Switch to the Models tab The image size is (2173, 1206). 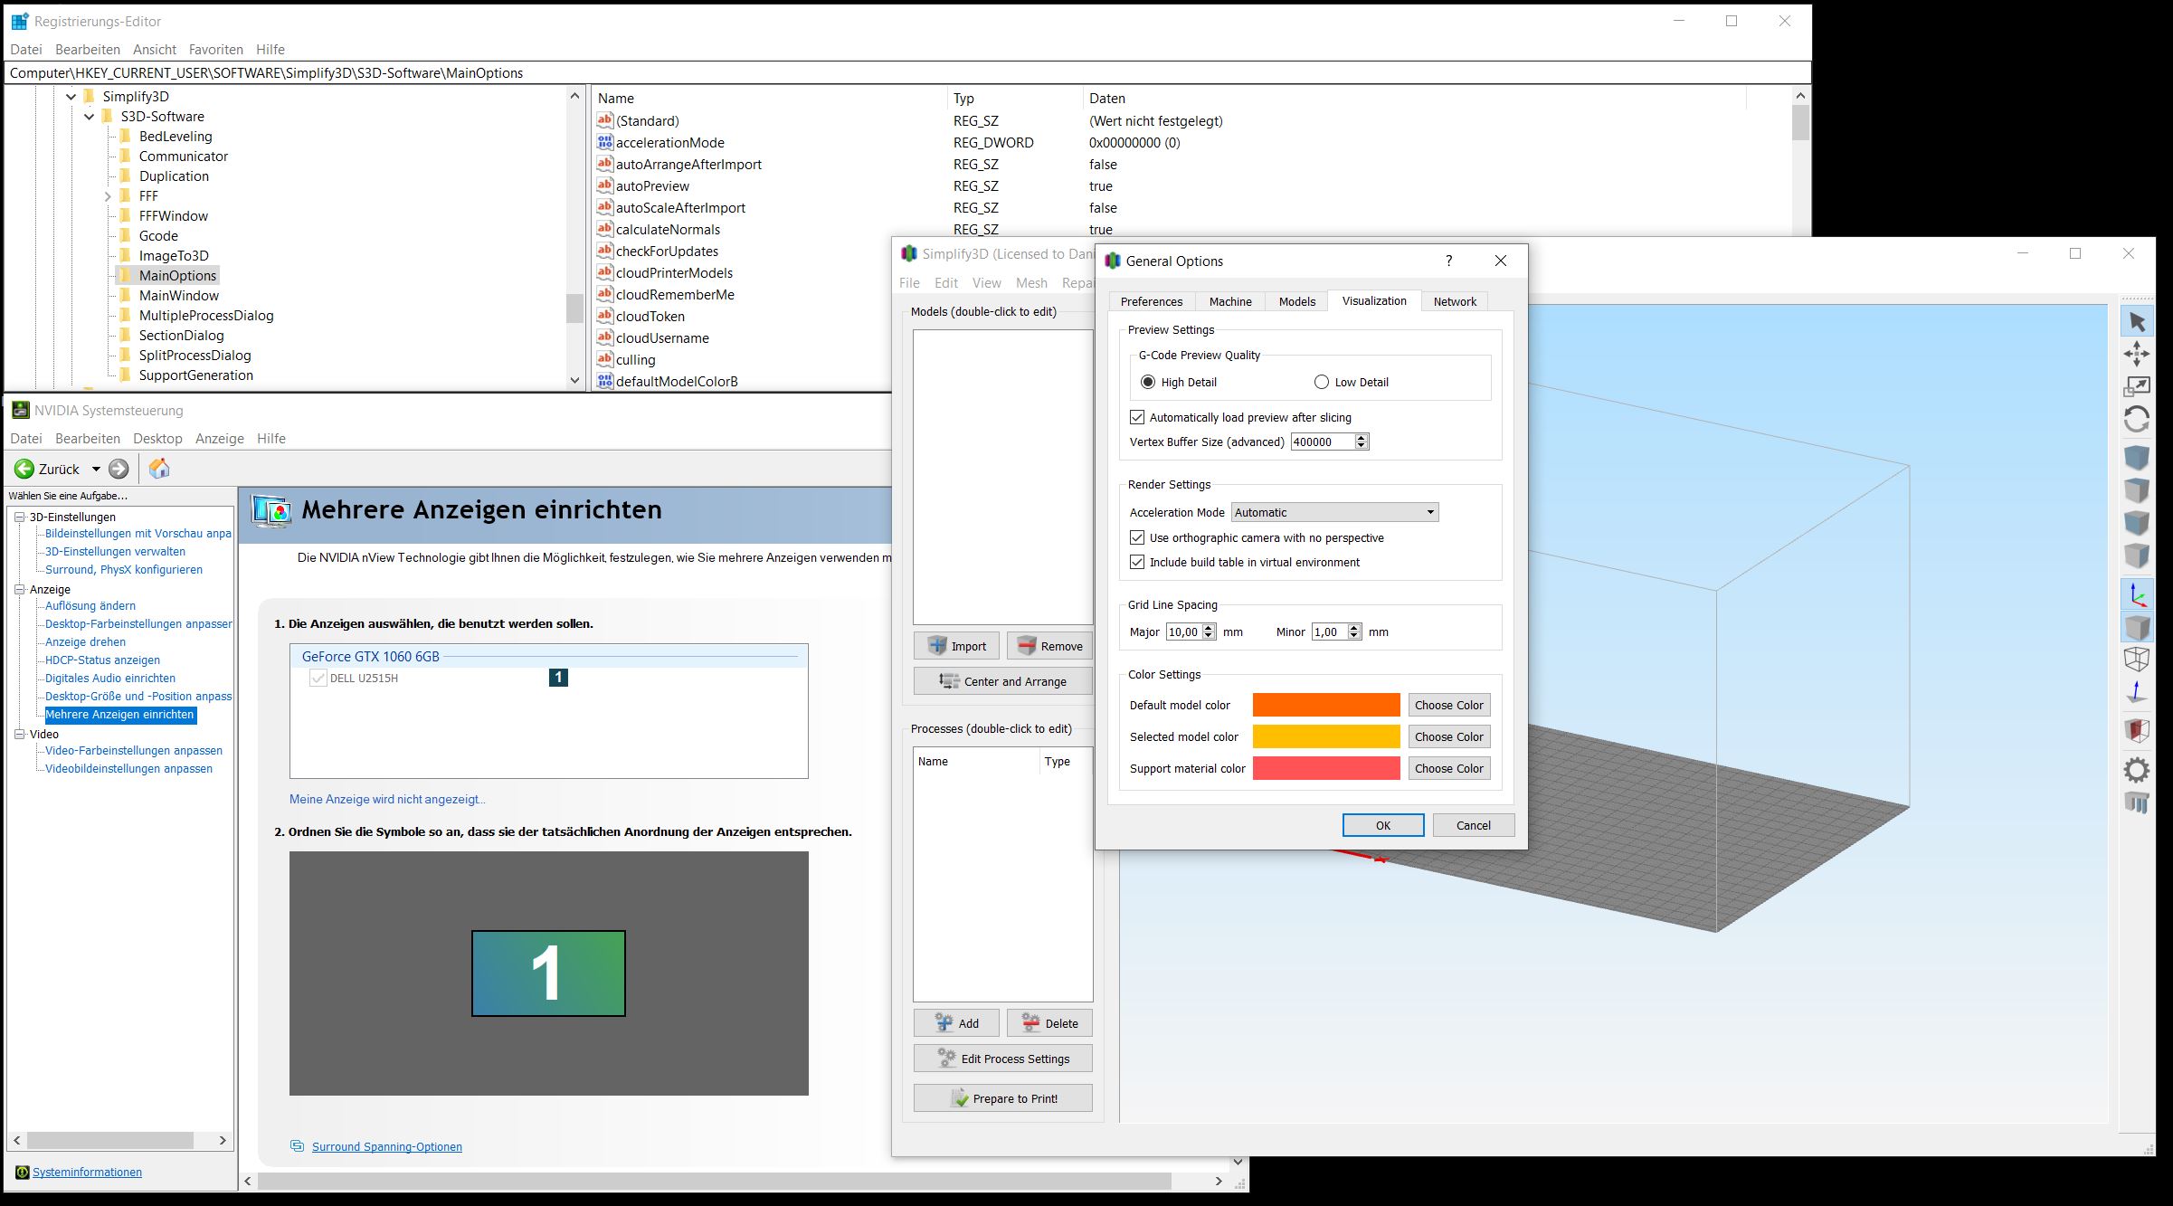pos(1297,301)
